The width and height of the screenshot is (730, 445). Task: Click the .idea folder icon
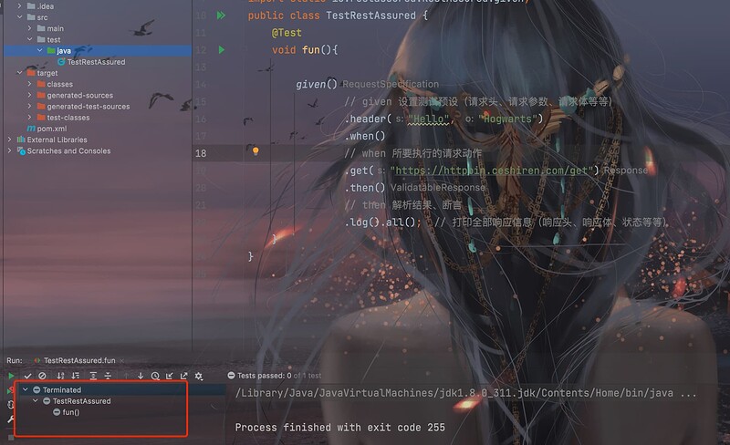31,6
